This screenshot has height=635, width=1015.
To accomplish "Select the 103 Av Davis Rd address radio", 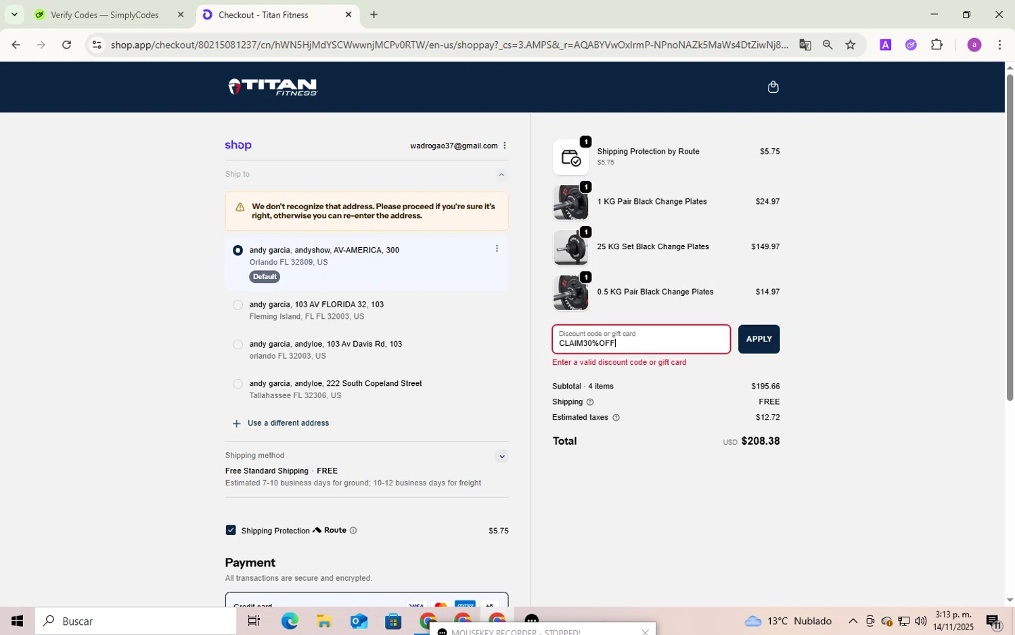I will point(238,345).
